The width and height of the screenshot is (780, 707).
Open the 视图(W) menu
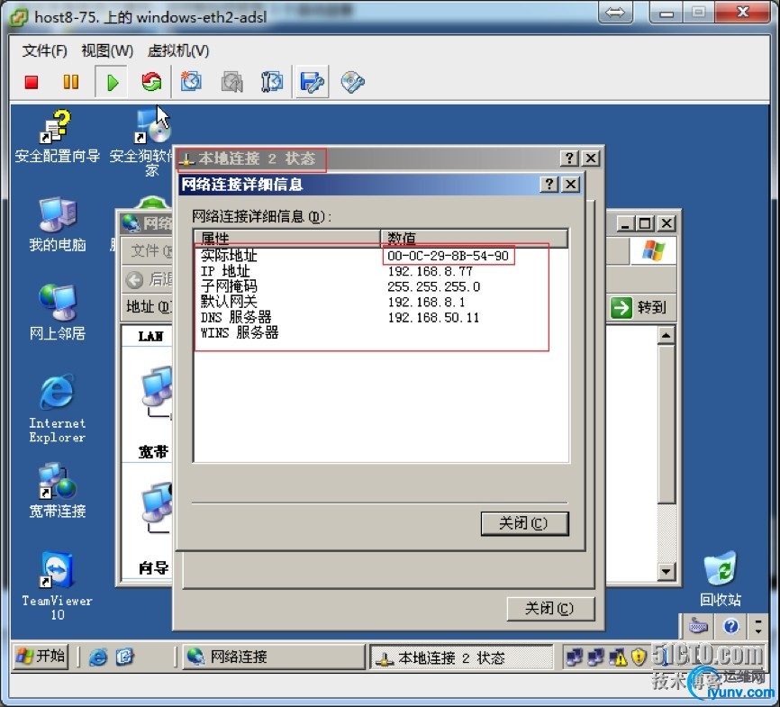click(x=107, y=50)
